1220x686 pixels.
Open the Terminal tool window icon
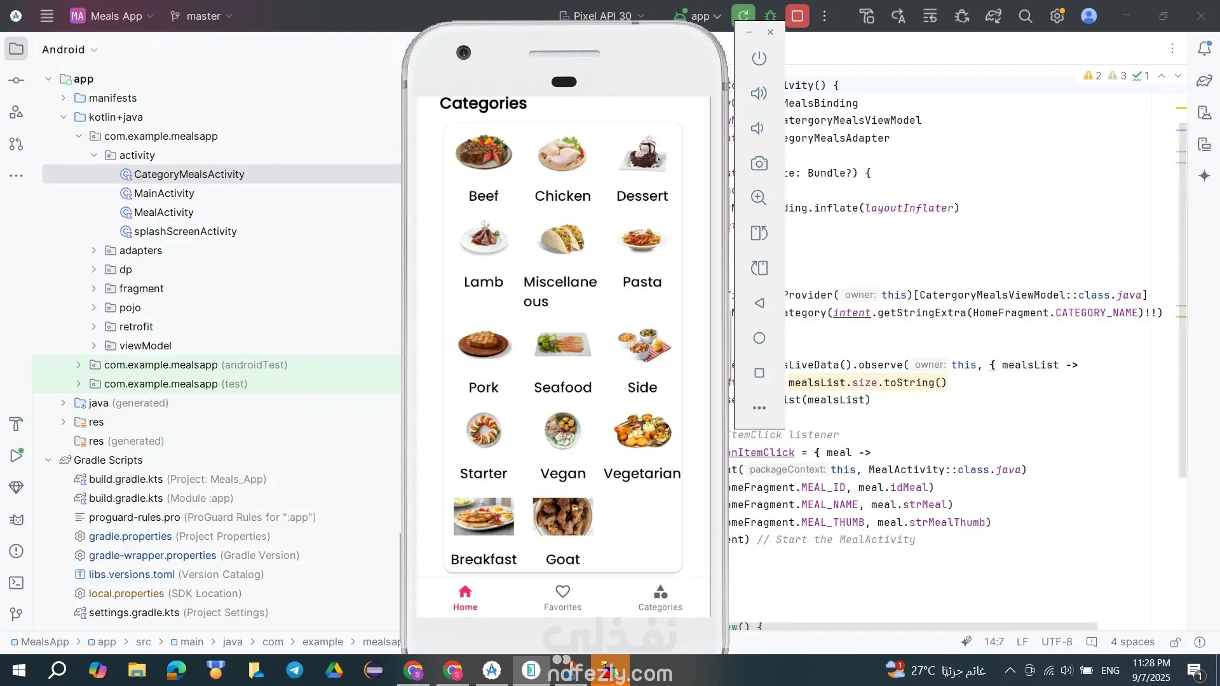pyautogui.click(x=17, y=582)
